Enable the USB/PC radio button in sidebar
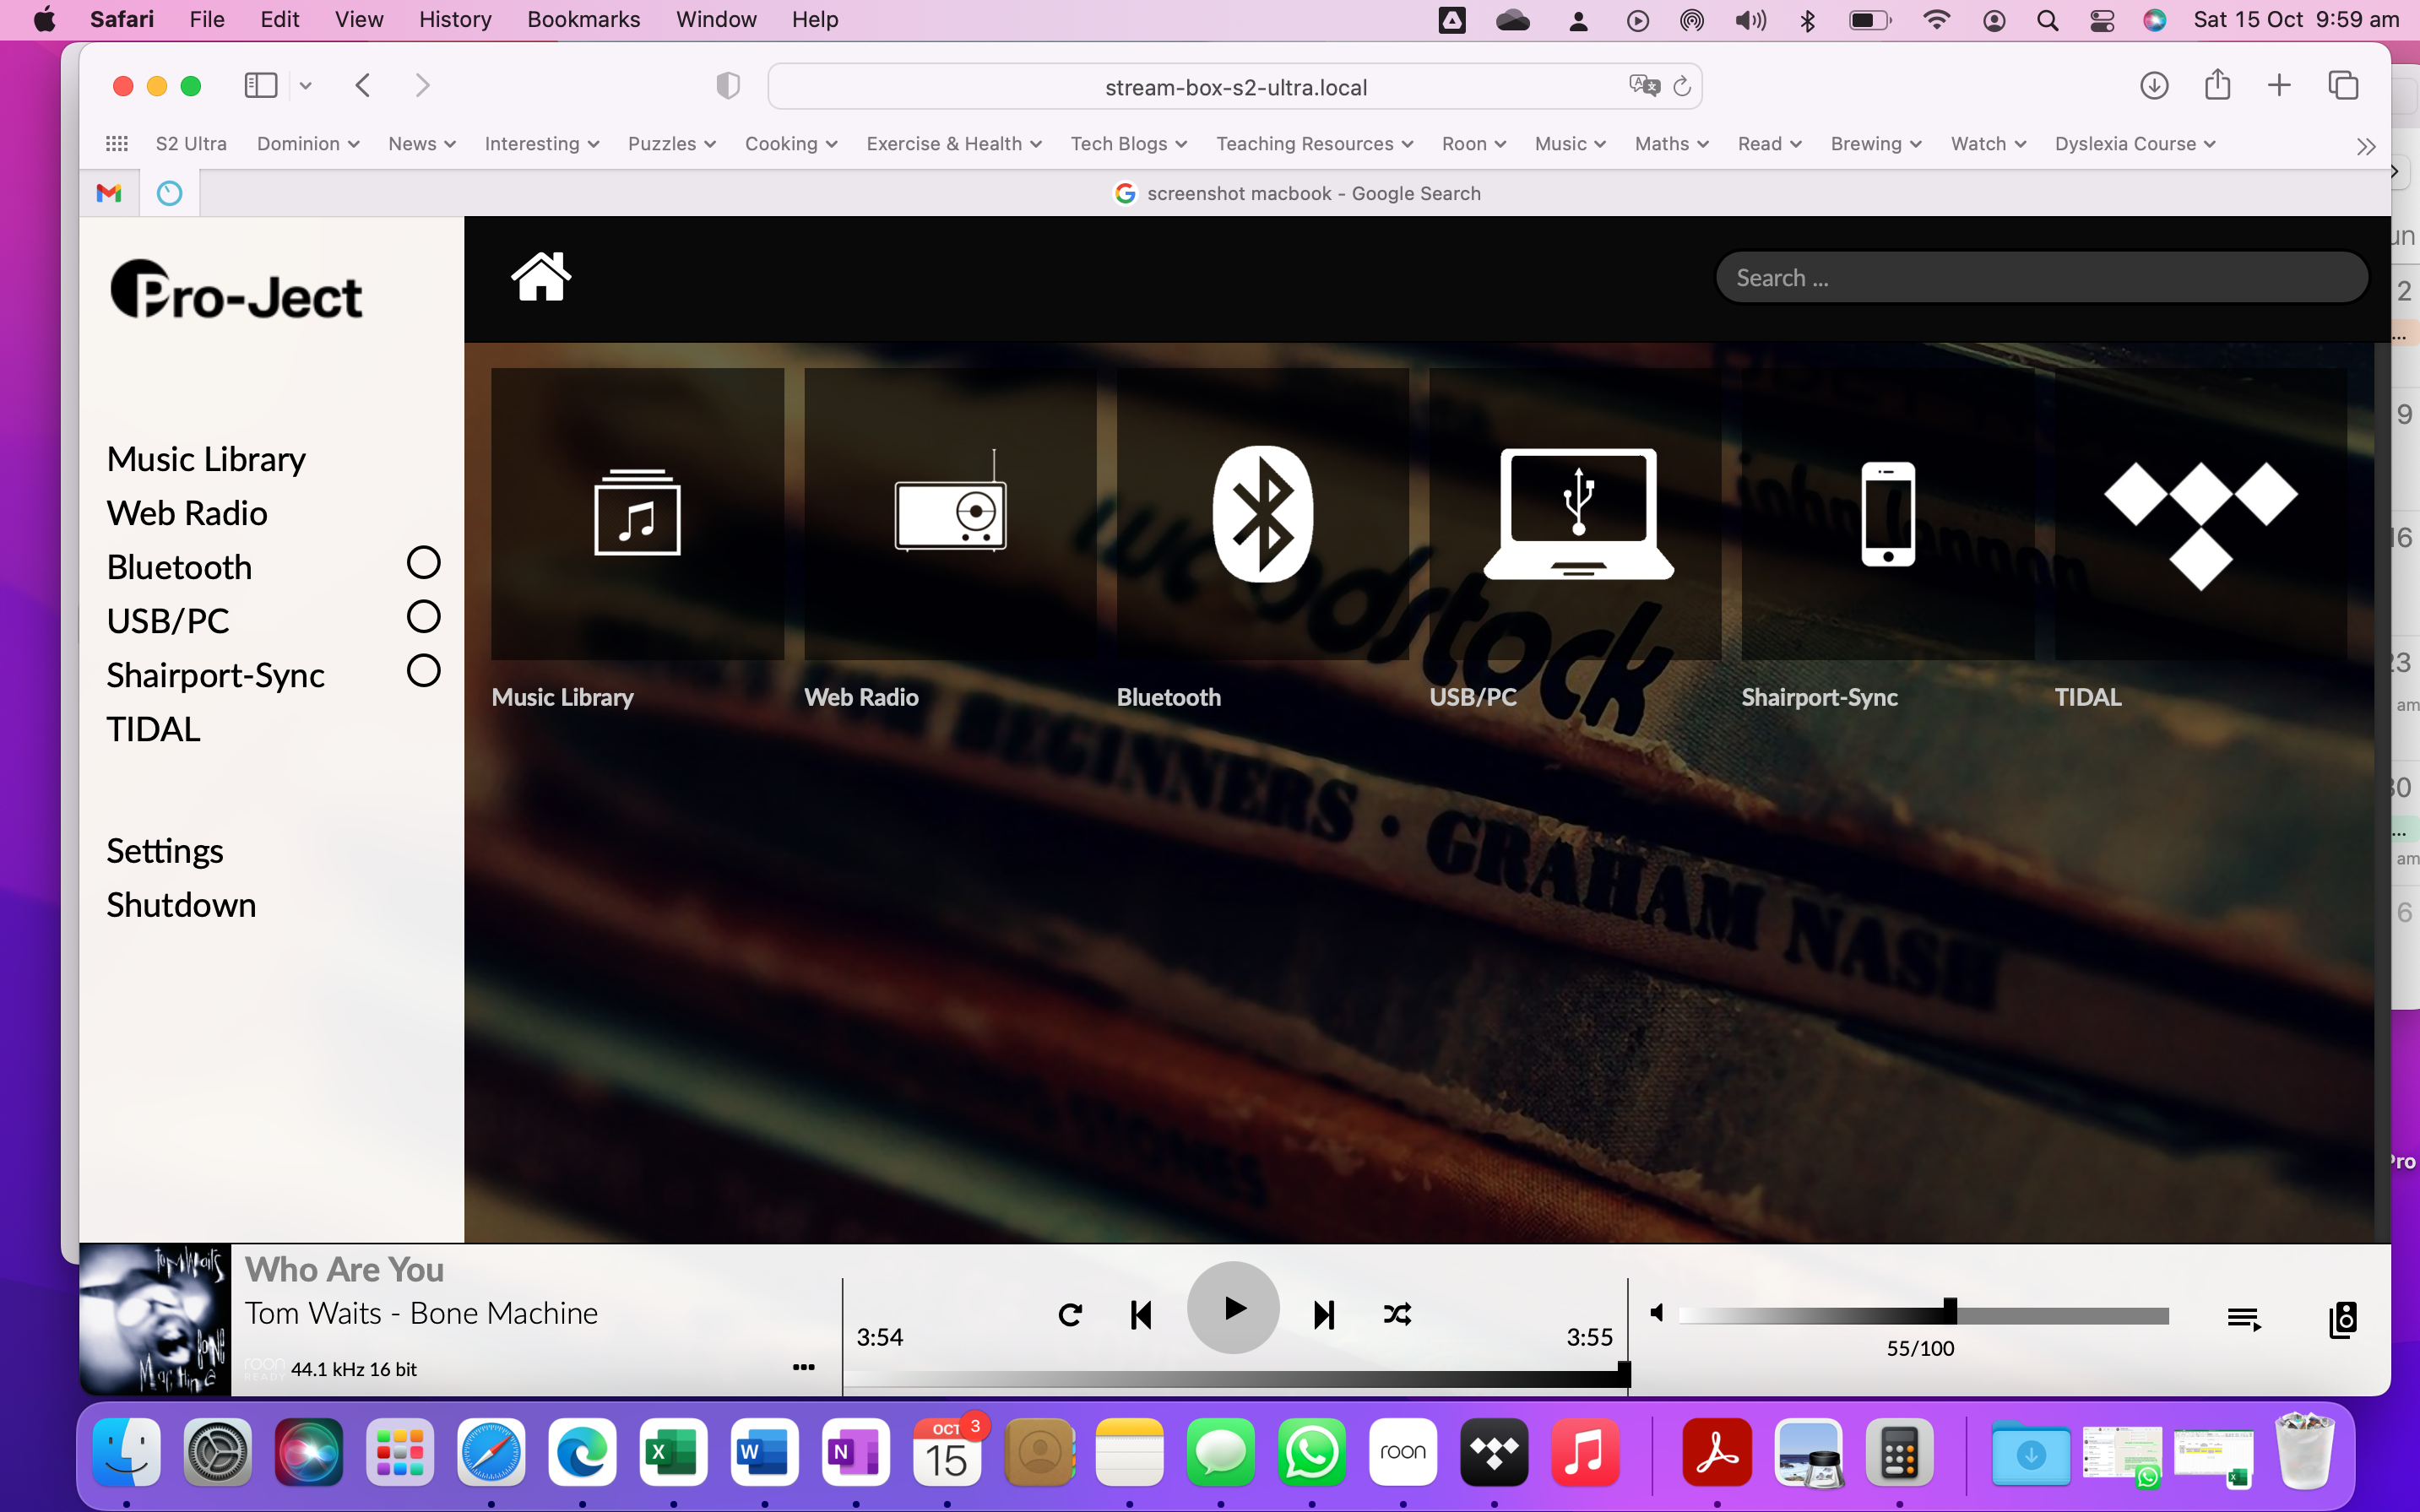The width and height of the screenshot is (2420, 1512). click(423, 617)
